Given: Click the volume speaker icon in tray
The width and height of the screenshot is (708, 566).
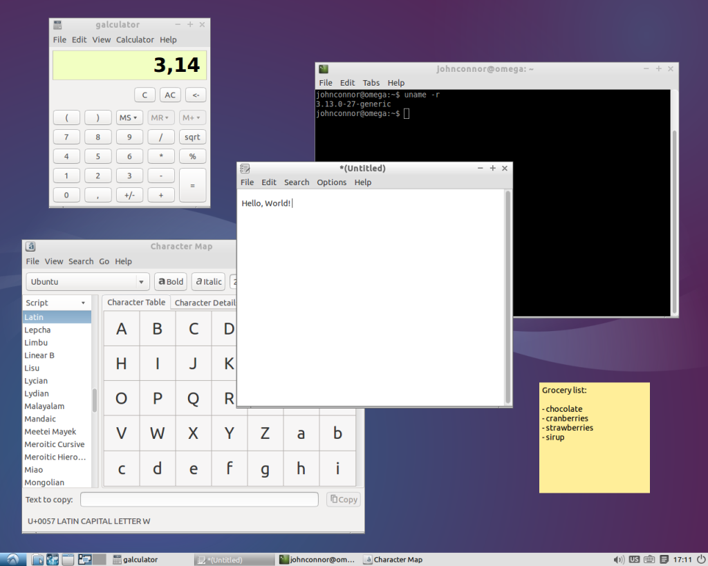Looking at the screenshot, I should click(619, 559).
